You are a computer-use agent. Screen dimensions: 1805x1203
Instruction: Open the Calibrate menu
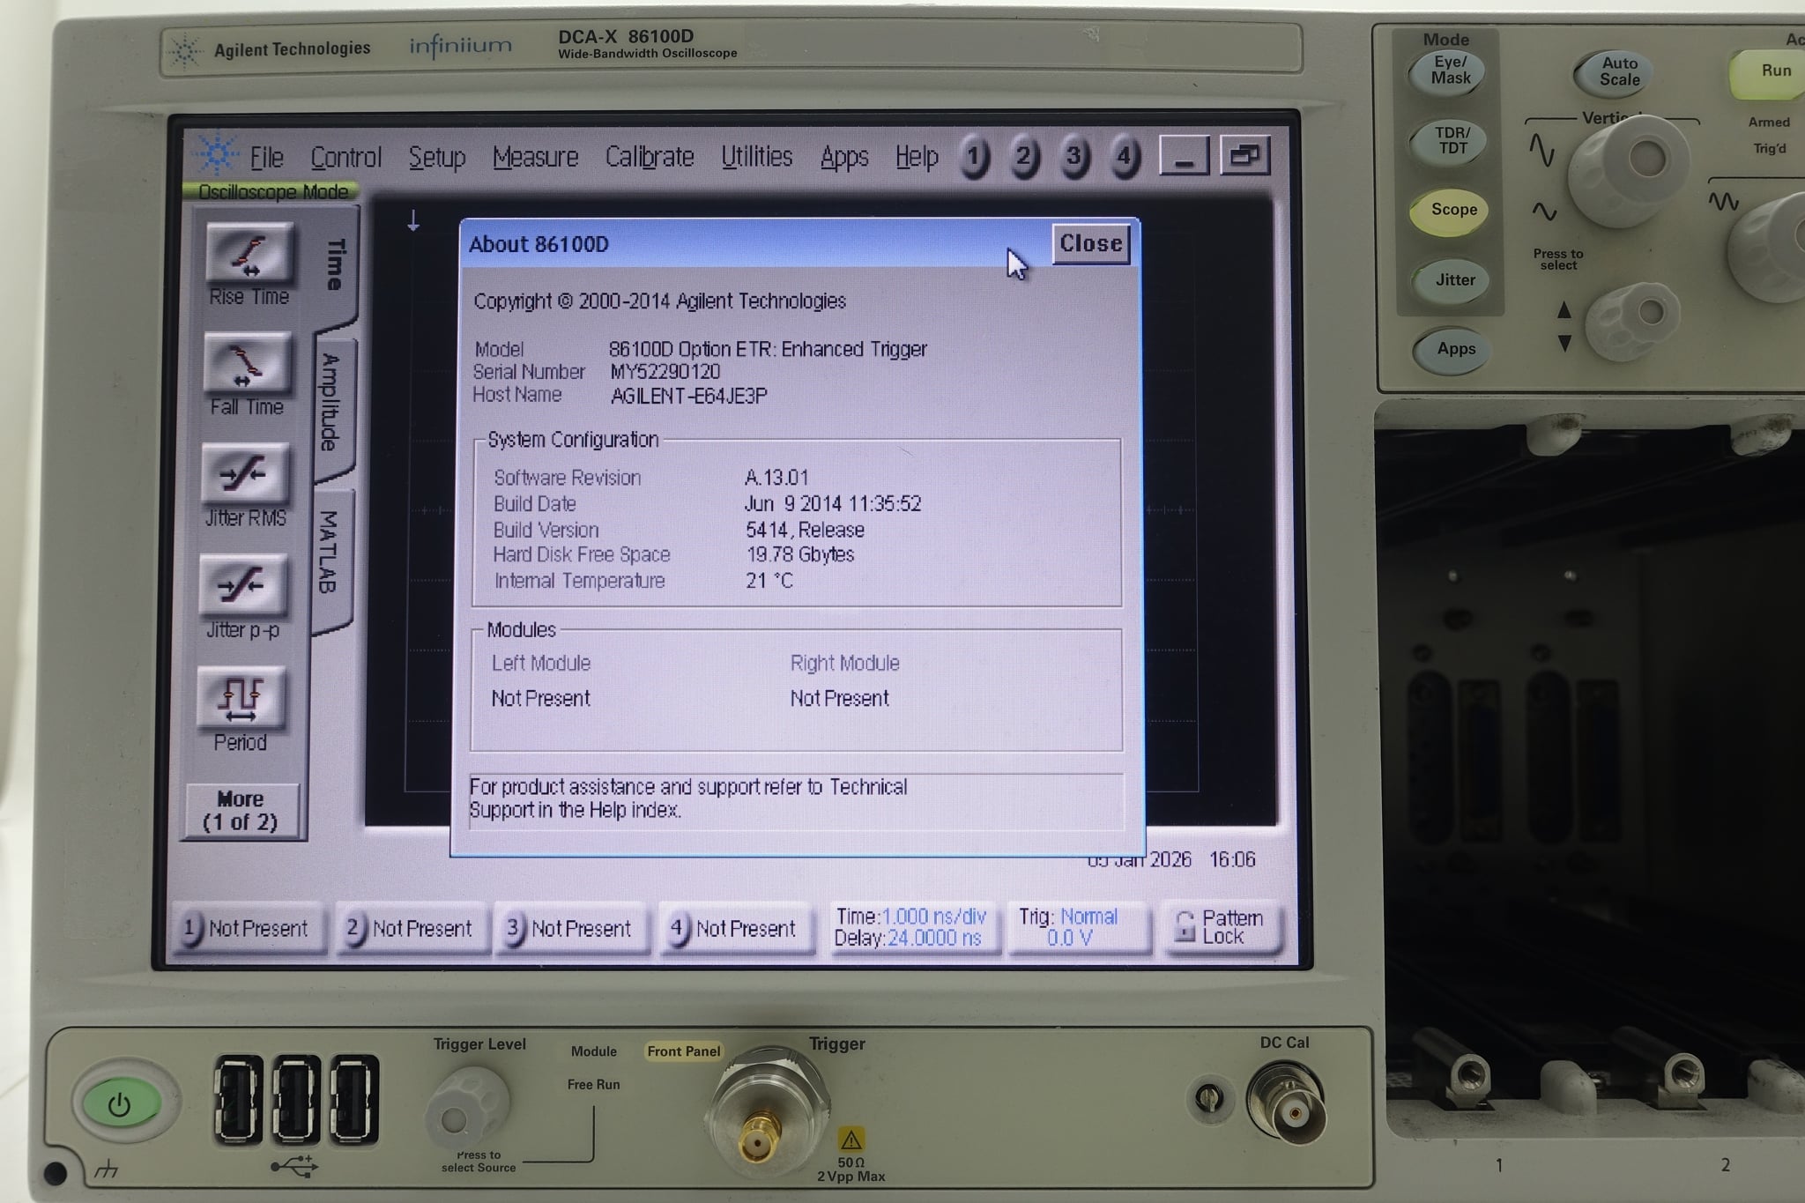point(650,157)
